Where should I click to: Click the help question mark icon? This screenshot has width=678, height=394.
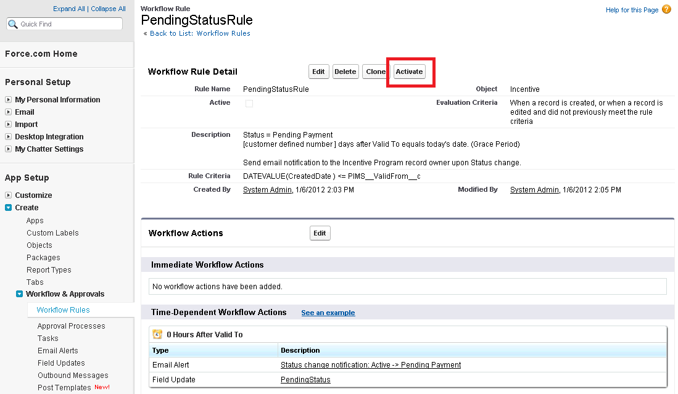tap(666, 10)
